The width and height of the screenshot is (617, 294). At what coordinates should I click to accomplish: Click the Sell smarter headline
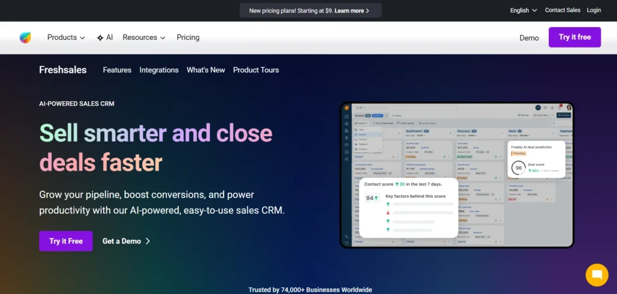pyautogui.click(x=156, y=147)
